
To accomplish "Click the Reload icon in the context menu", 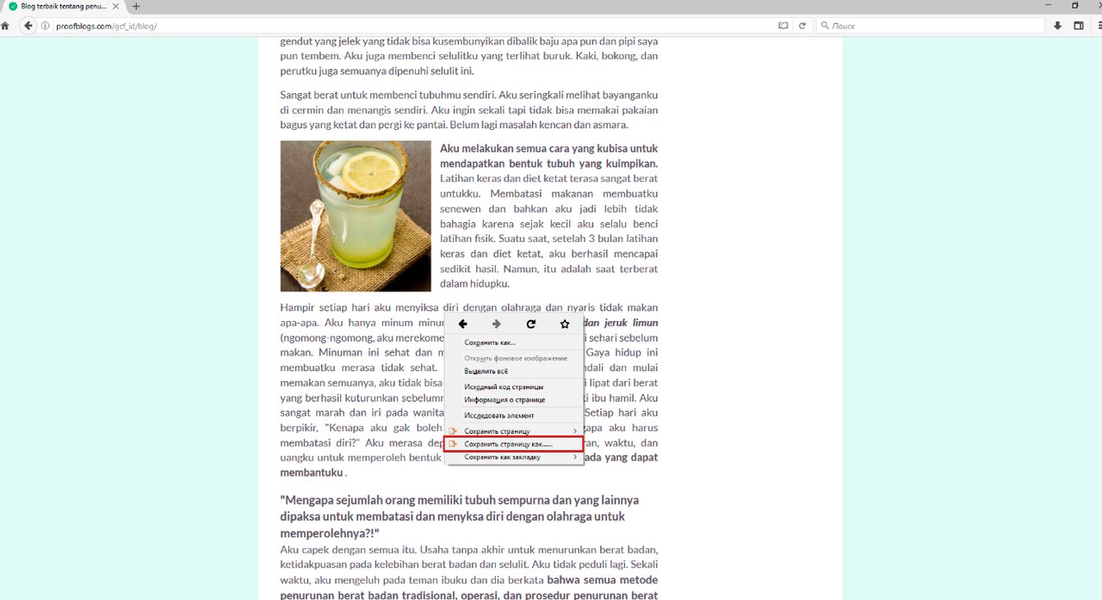I will (x=531, y=325).
